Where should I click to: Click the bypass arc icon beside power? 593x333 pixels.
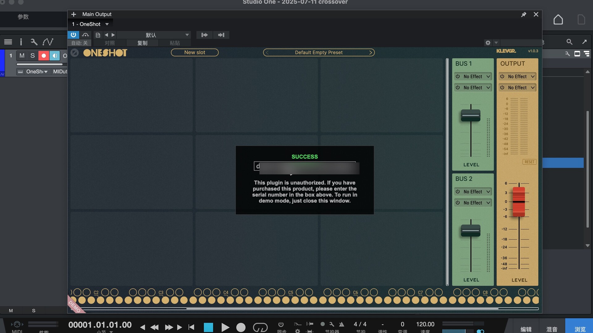(x=86, y=35)
